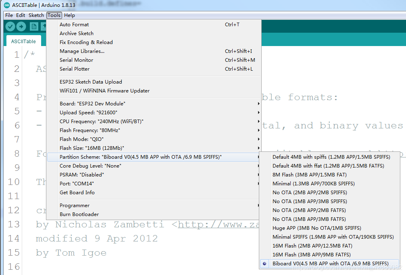Image resolution: width=406 pixels, height=275 pixels.
Task: Select Huge APP (3MB No OTA/1MB SPIFFS)
Action: click(329, 228)
